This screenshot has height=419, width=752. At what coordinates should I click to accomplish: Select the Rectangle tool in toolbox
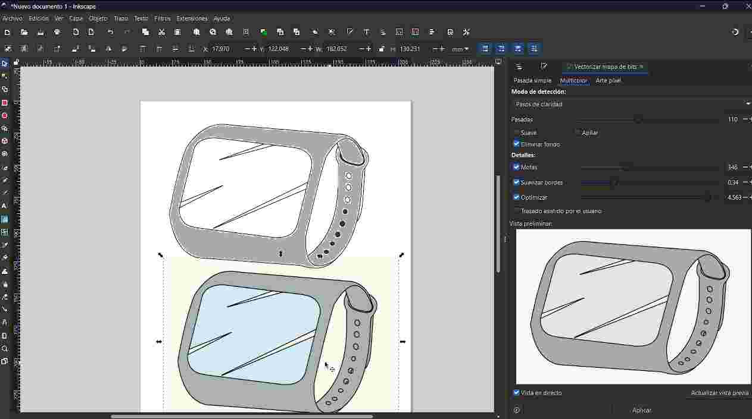click(x=5, y=103)
